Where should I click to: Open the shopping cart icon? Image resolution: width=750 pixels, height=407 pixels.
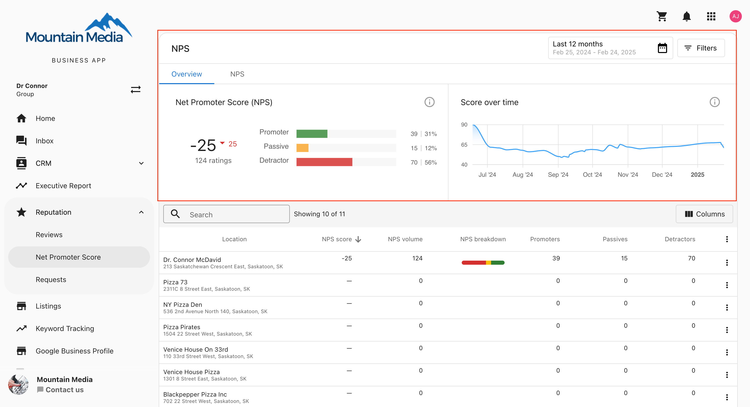[x=662, y=16]
